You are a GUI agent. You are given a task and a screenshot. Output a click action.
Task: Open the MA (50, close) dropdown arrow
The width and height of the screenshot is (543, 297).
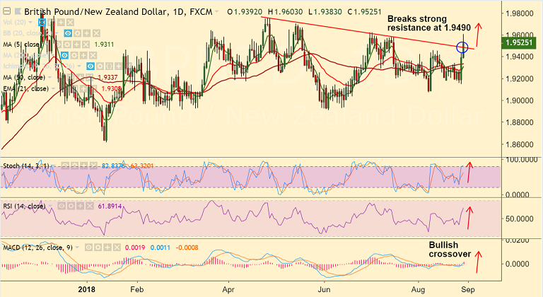coord(49,78)
